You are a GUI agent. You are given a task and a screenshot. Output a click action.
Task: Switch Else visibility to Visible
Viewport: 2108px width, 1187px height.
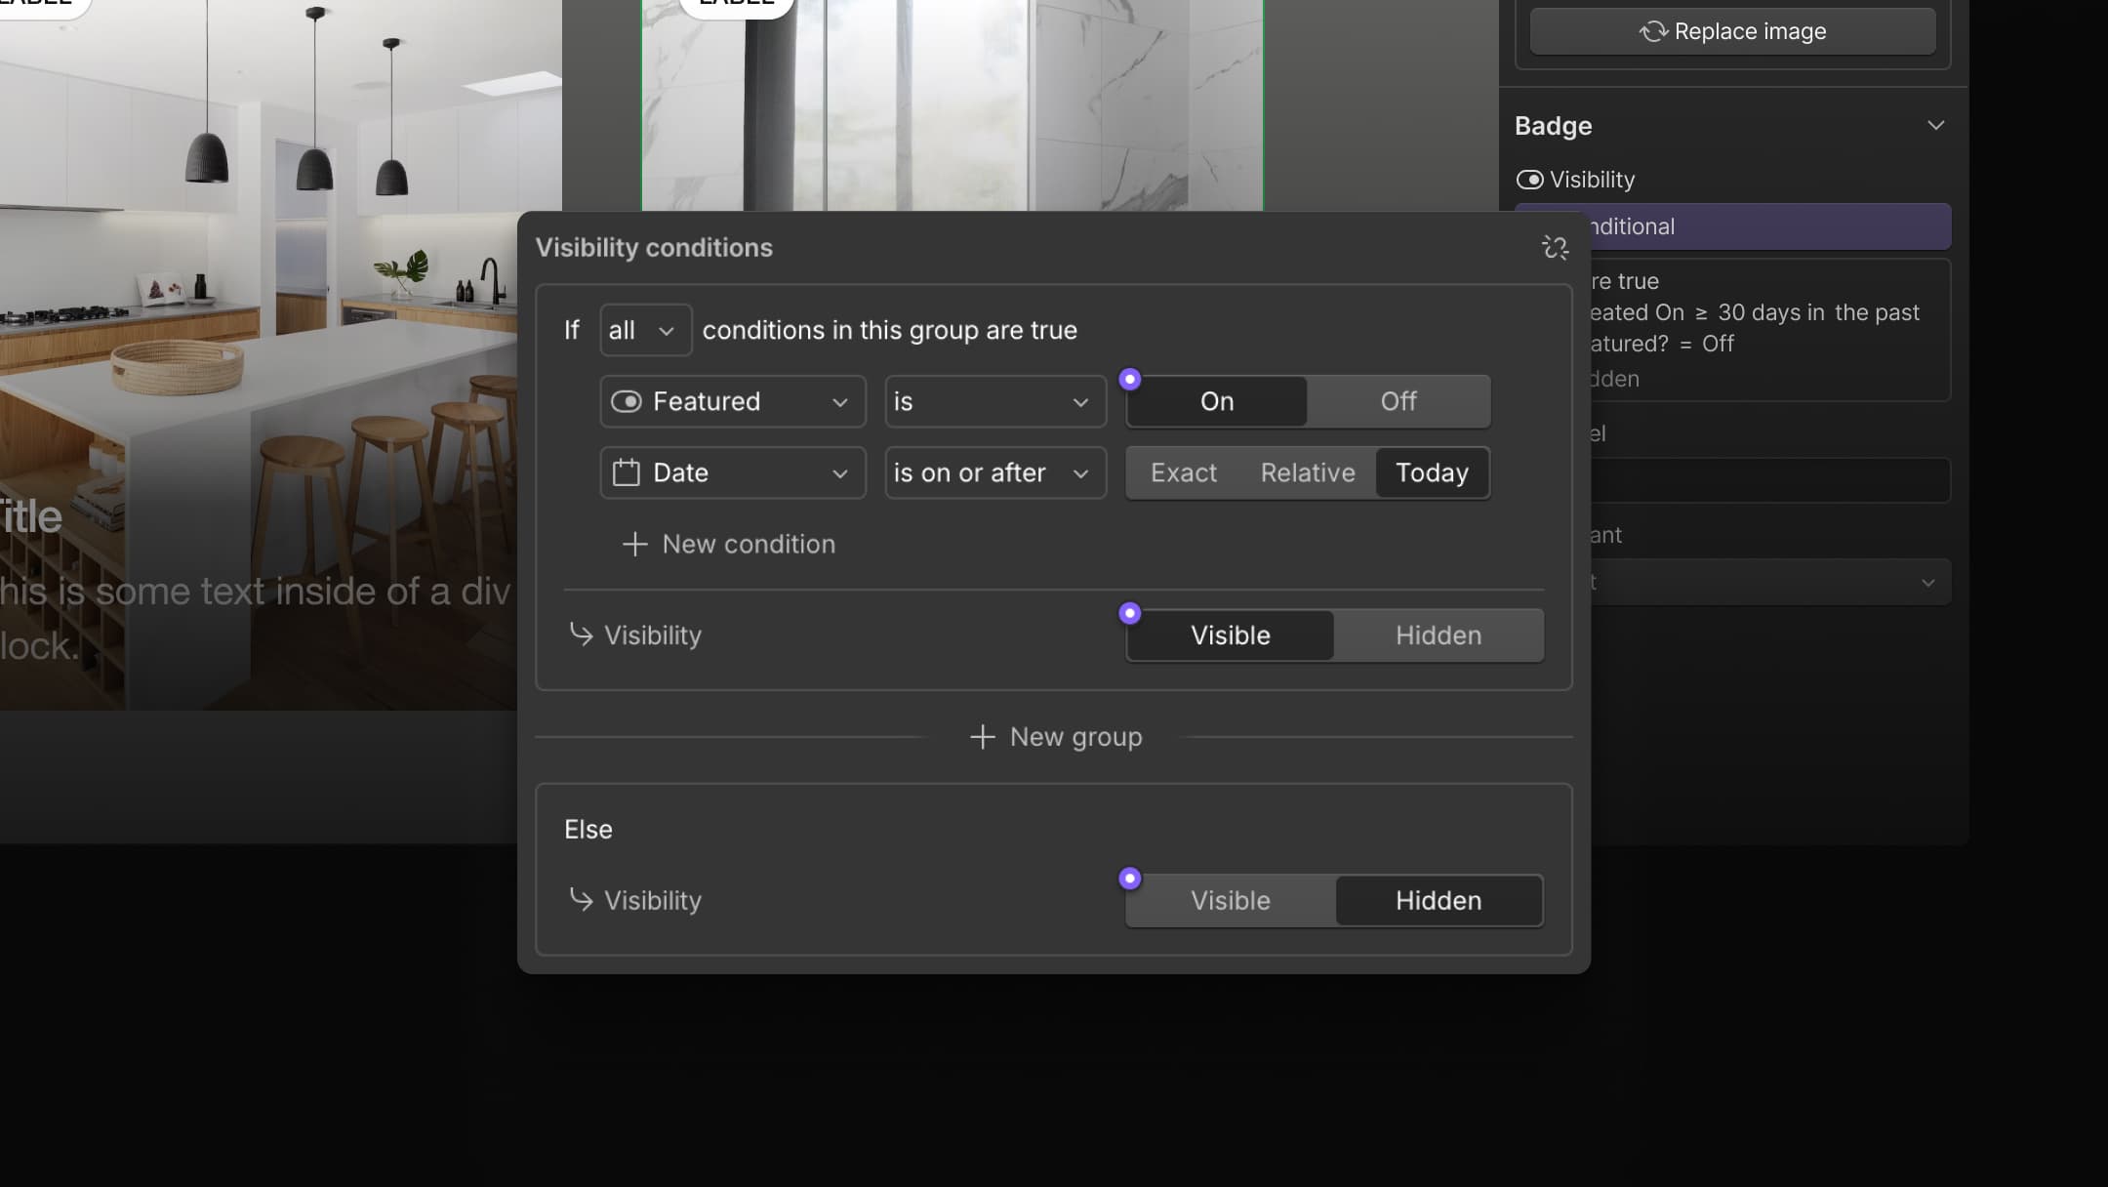pyautogui.click(x=1230, y=901)
